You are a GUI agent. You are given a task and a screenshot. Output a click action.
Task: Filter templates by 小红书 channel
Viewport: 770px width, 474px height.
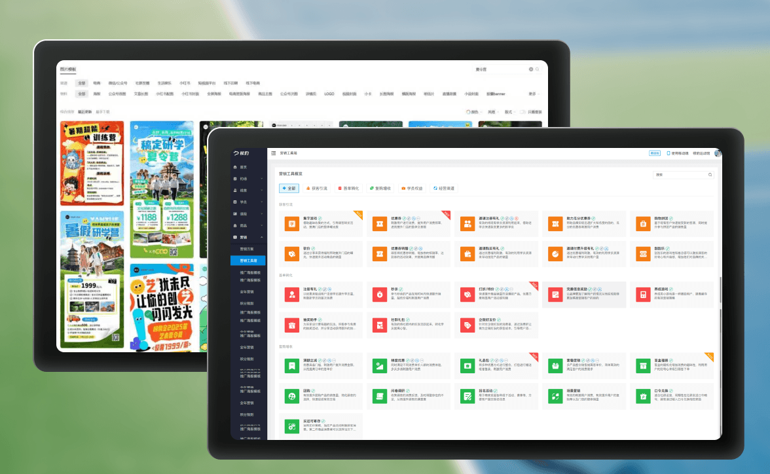pos(185,83)
